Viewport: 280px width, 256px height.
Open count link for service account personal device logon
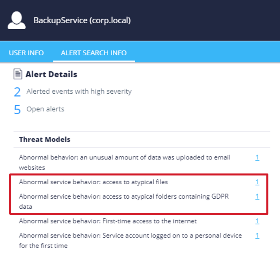coord(257,236)
